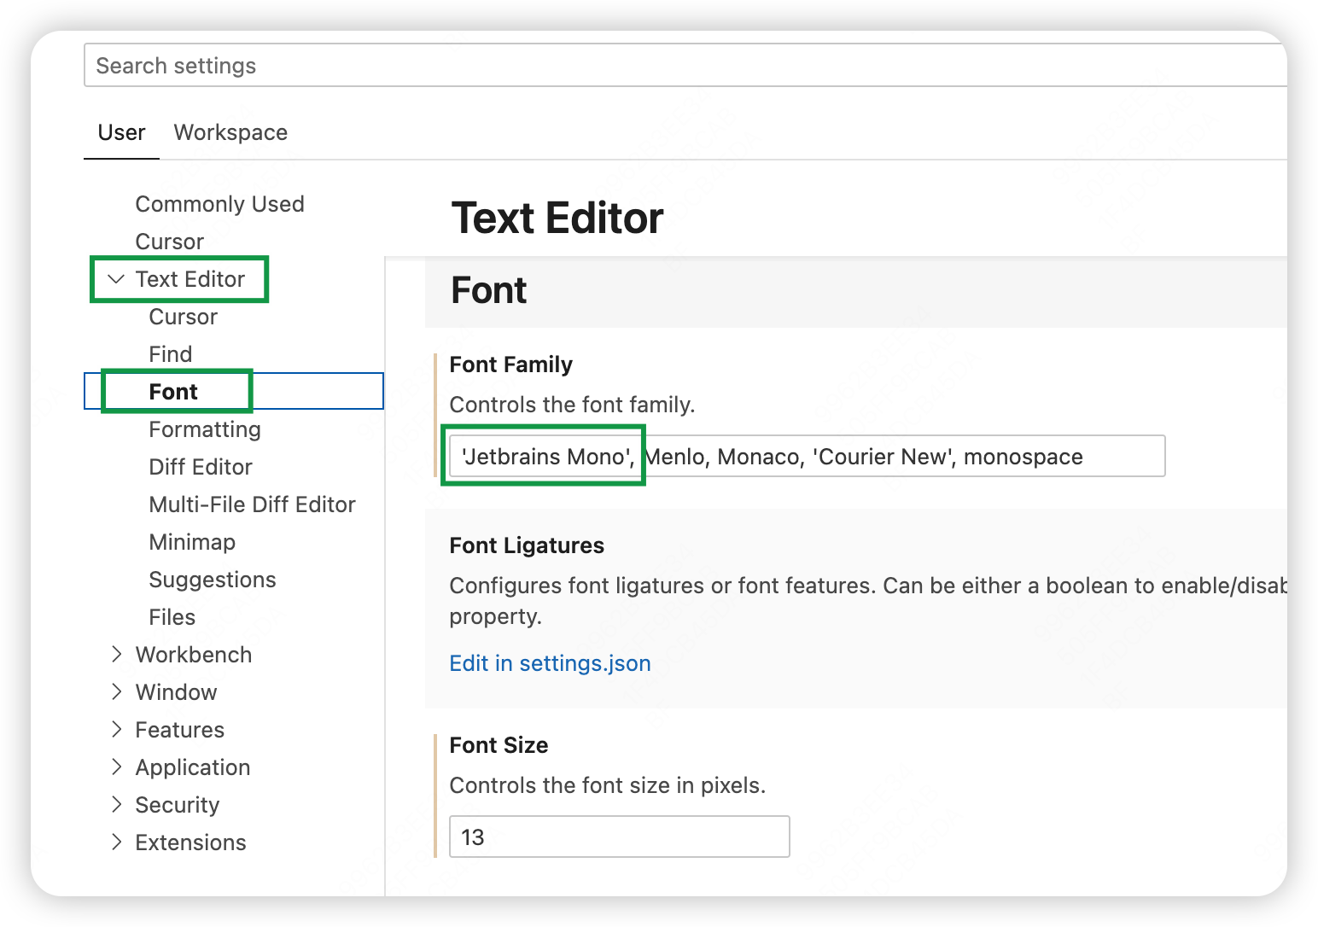The height and width of the screenshot is (927, 1318).
Task: Select Commonly Used in the settings tree
Action: pyautogui.click(x=219, y=204)
